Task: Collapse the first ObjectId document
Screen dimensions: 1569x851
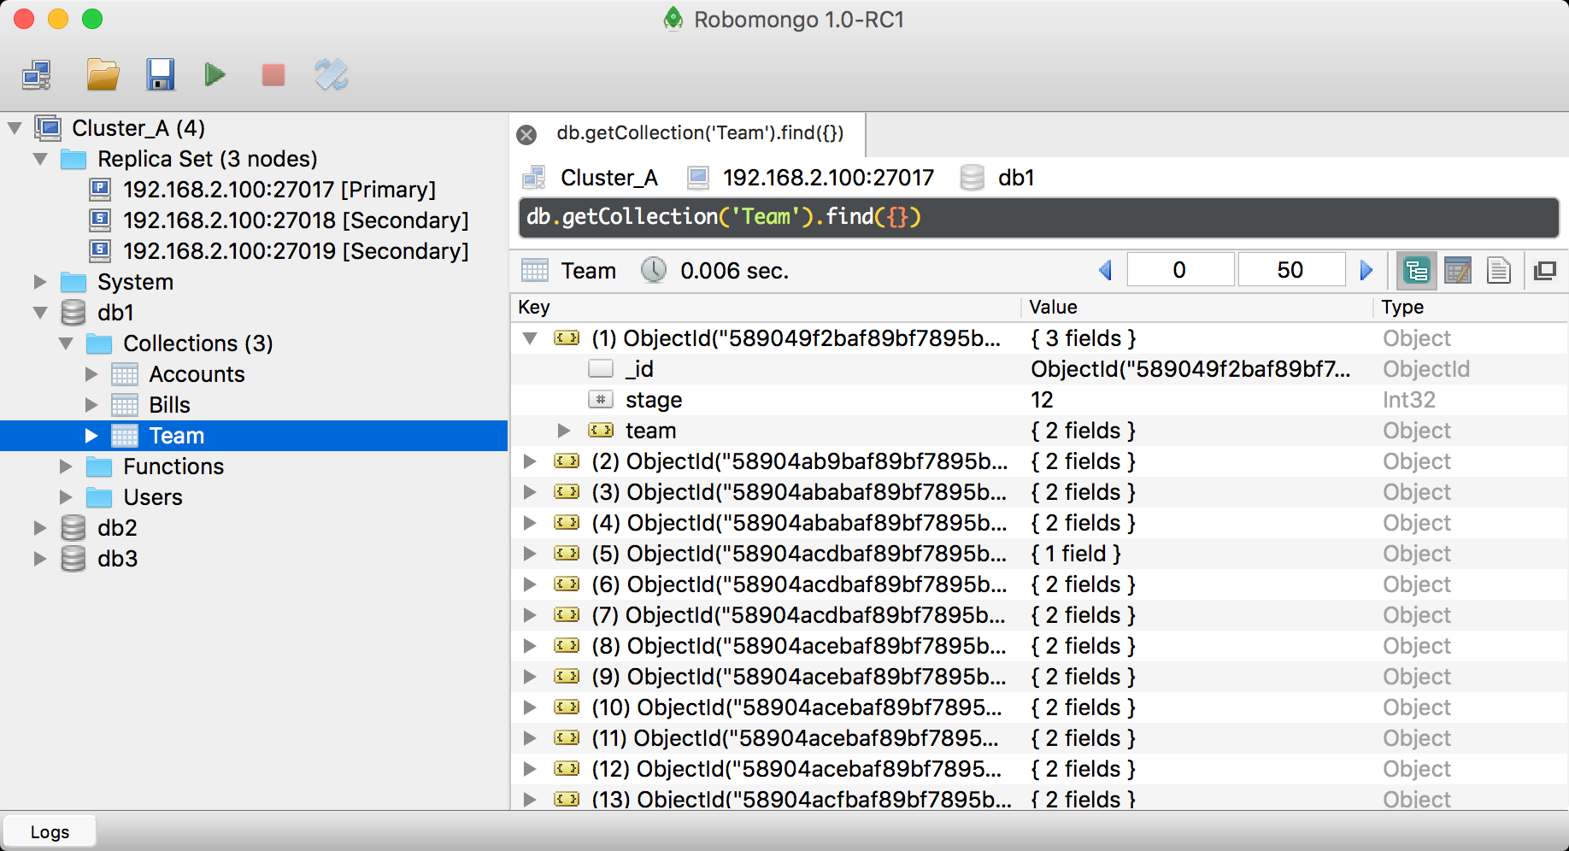Action: (x=528, y=338)
